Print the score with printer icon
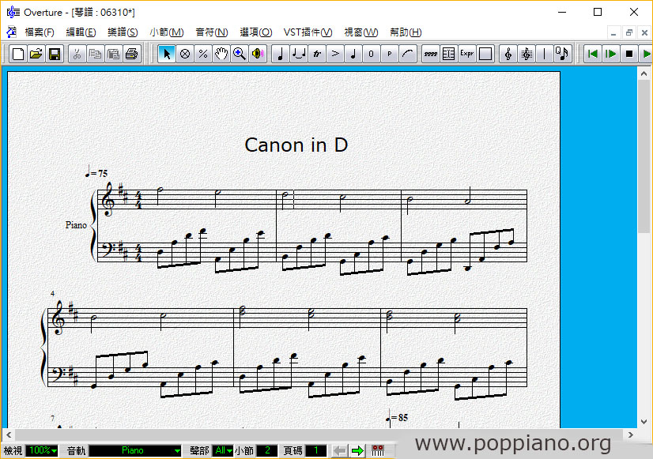The width and height of the screenshot is (653, 459). (x=131, y=54)
